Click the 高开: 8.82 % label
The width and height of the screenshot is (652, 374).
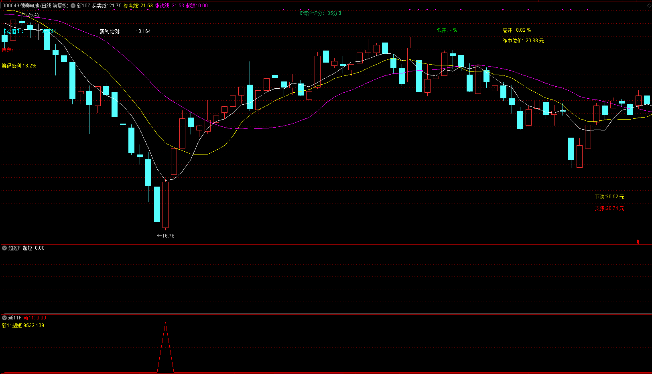[x=517, y=30]
